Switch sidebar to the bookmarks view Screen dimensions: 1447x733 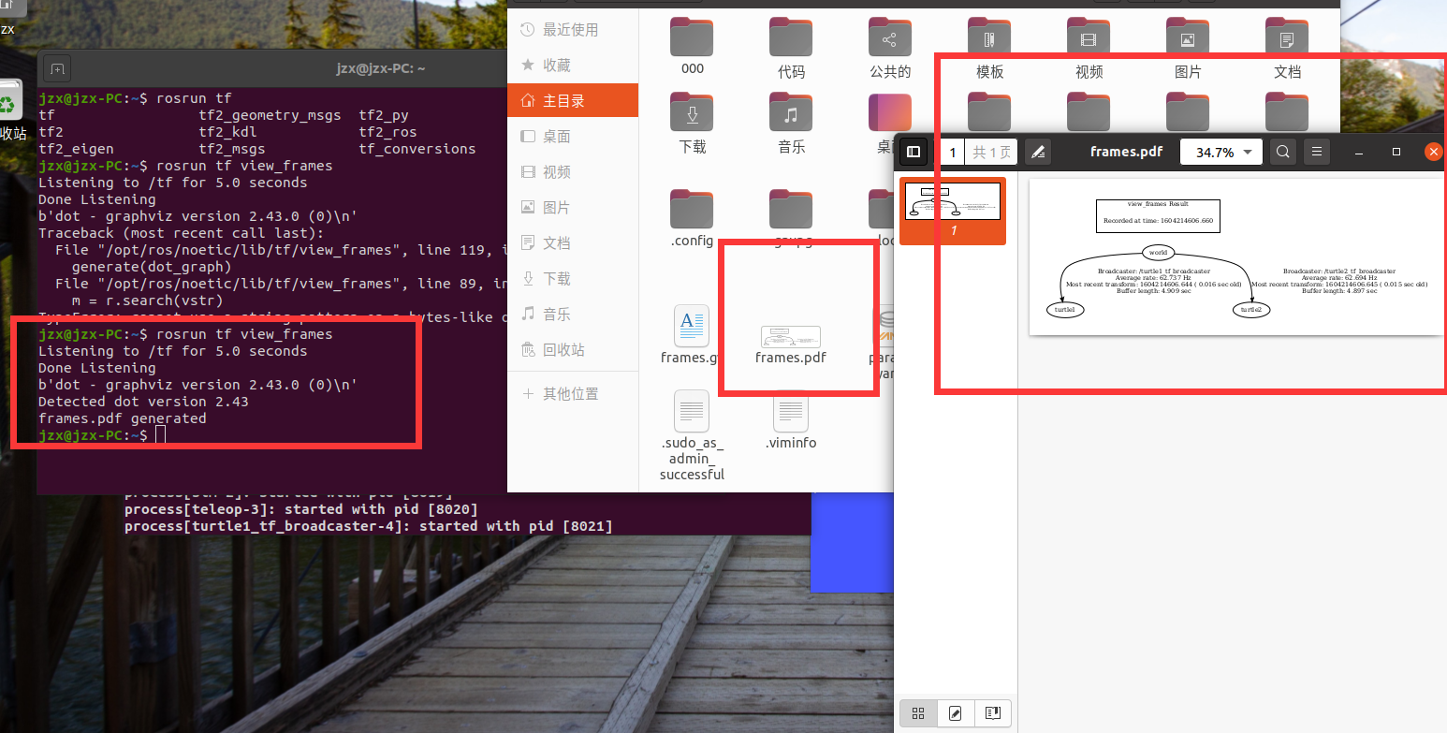993,713
